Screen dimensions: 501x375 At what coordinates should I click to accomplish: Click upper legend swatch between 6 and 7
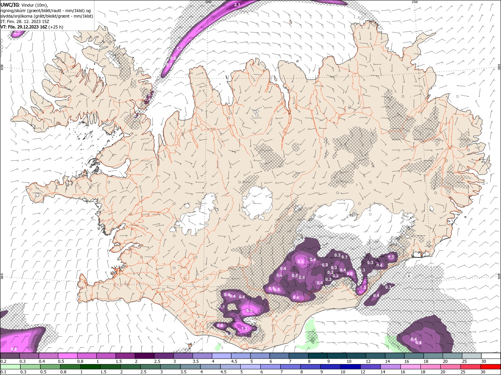pyautogui.click(x=279, y=356)
